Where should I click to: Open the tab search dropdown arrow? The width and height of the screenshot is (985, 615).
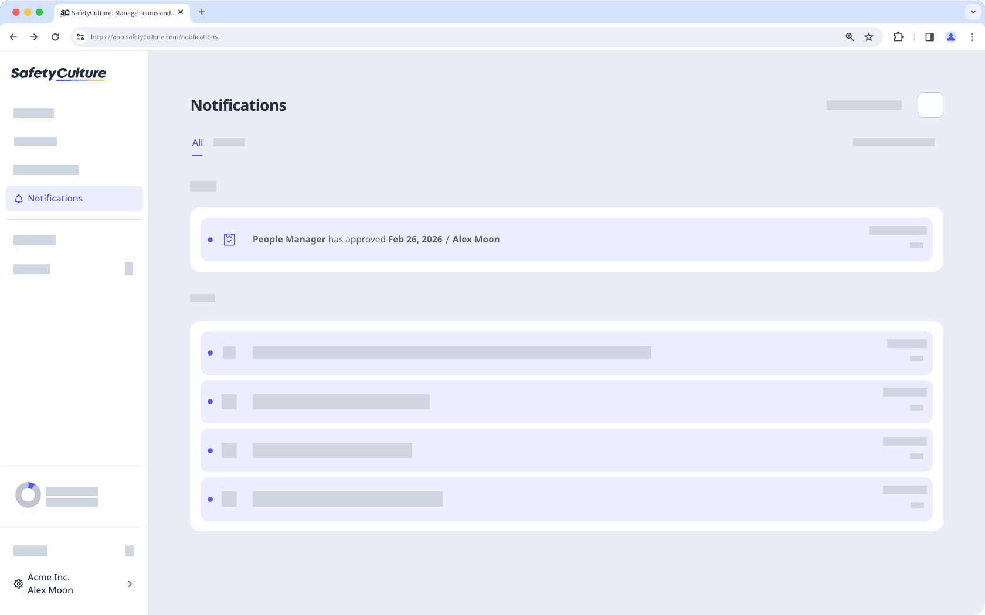tap(973, 12)
